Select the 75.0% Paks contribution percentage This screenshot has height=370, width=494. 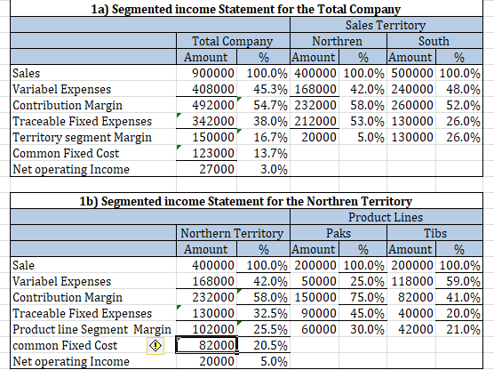tap(363, 297)
